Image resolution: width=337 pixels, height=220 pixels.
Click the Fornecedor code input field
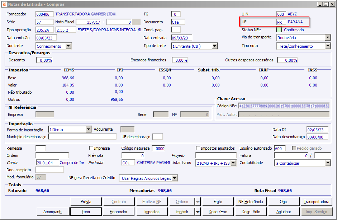click(x=44, y=14)
